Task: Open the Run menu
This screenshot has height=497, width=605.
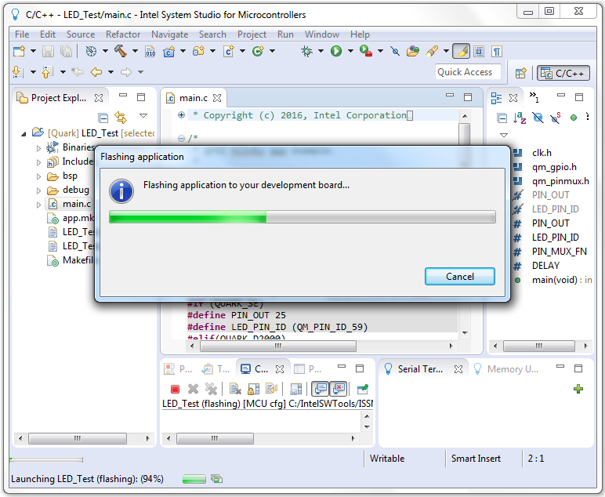Action: [x=285, y=34]
